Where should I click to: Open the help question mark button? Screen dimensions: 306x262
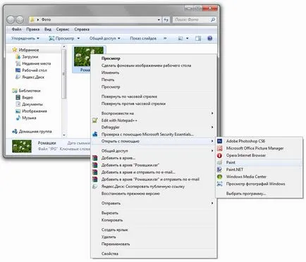coord(210,38)
